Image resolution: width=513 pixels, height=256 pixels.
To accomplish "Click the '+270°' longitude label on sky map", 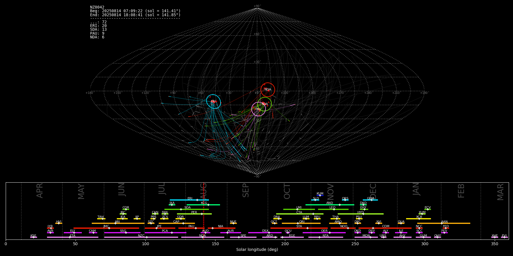I will click(340, 93).
